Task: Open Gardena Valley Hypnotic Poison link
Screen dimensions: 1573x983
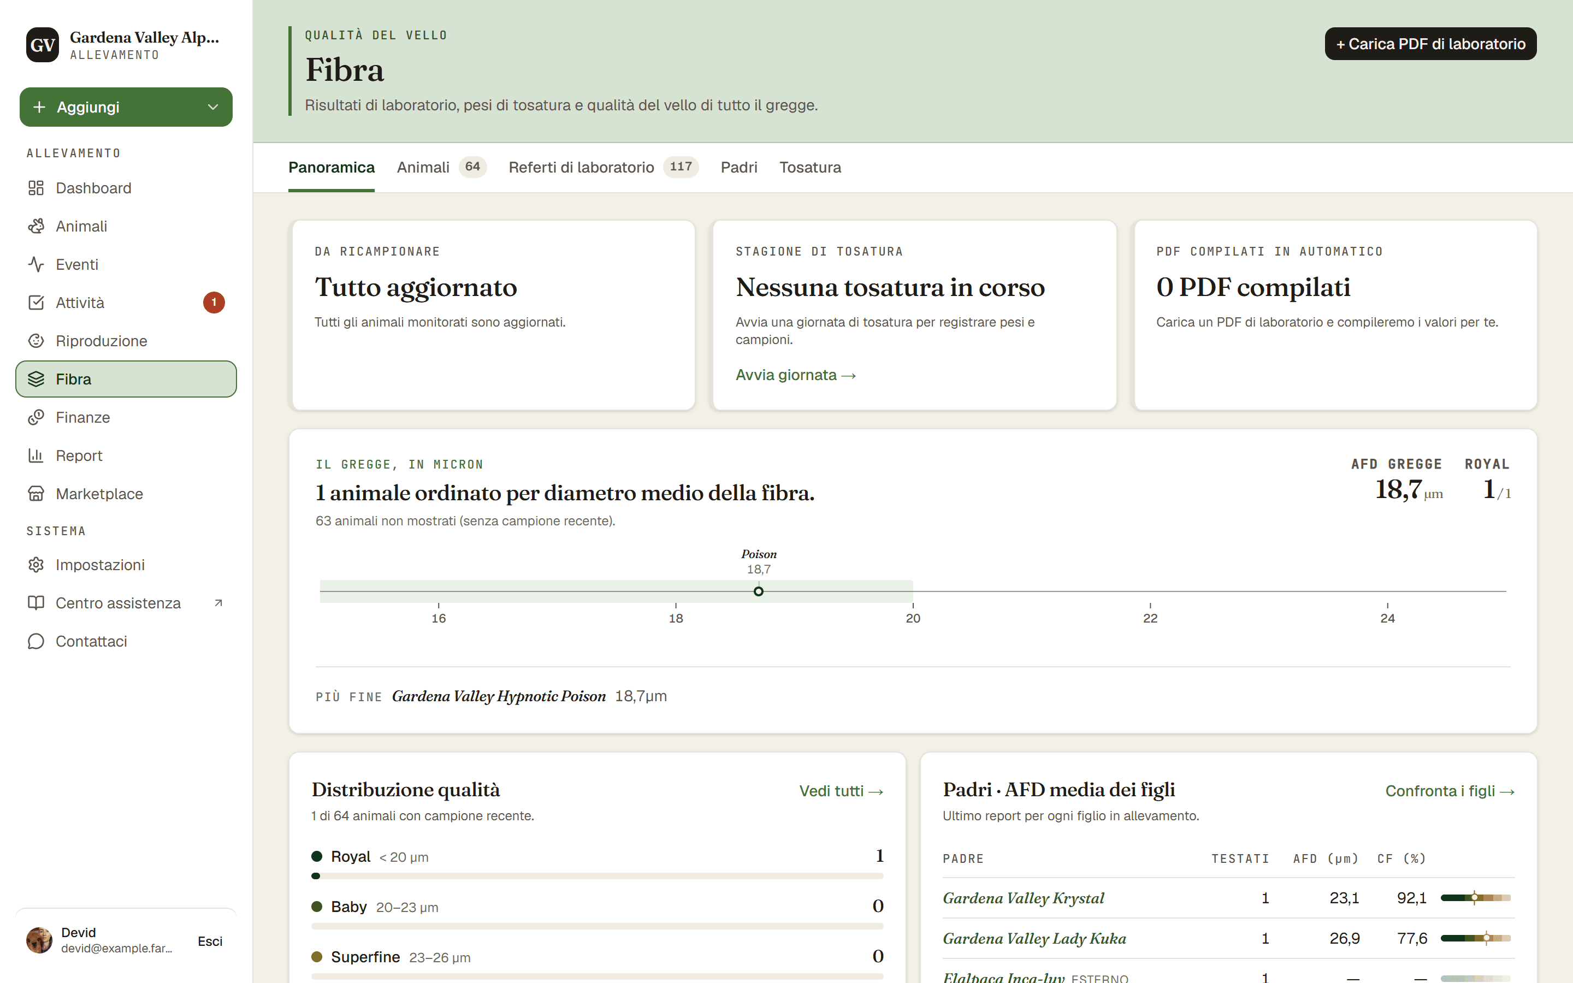Action: click(x=499, y=696)
